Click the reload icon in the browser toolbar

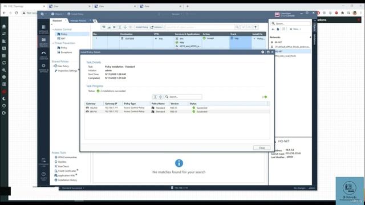tap(17, 13)
